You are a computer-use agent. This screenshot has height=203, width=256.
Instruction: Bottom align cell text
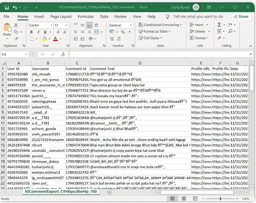click(x=89, y=25)
